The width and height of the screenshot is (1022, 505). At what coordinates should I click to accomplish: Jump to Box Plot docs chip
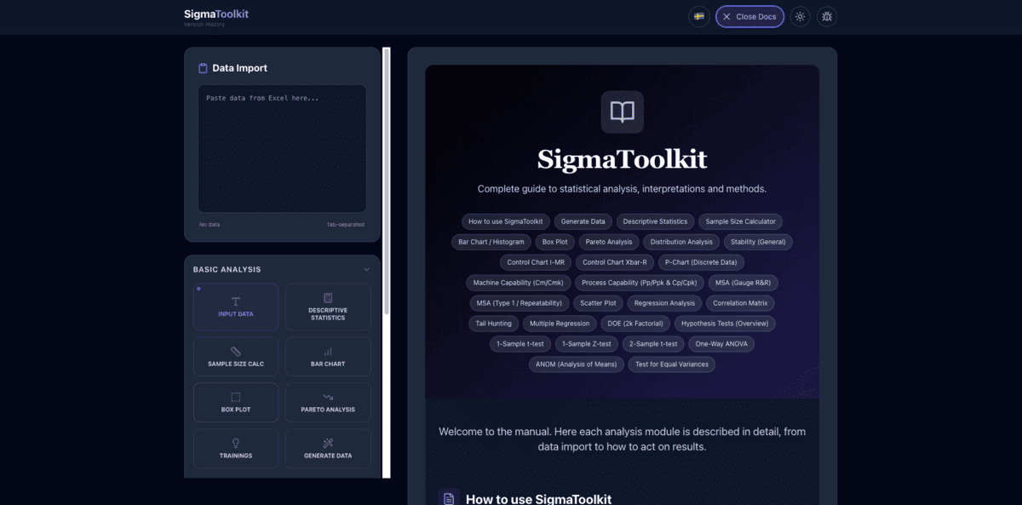[x=555, y=242]
